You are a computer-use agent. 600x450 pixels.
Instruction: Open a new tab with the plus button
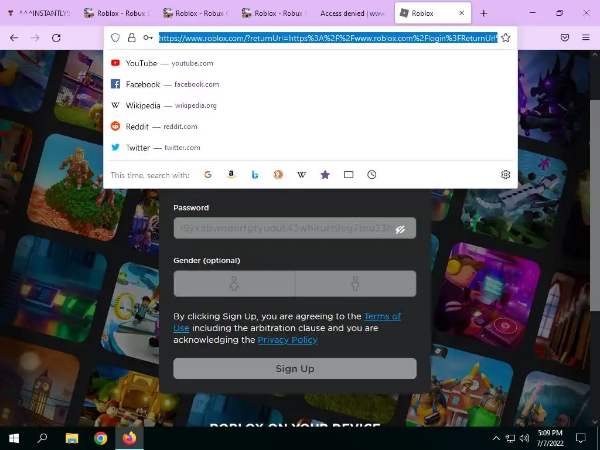tap(483, 13)
